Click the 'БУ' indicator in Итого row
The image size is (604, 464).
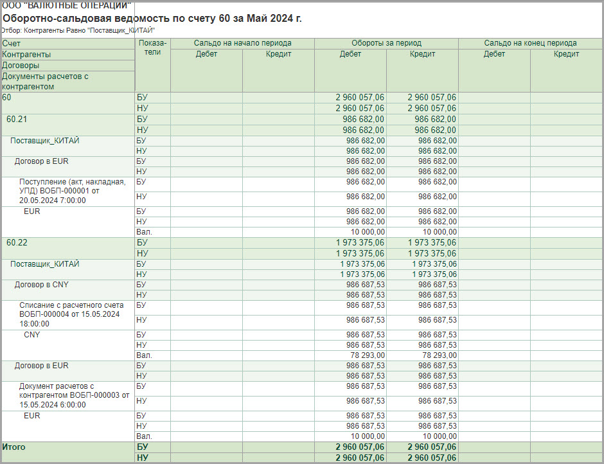(x=142, y=447)
